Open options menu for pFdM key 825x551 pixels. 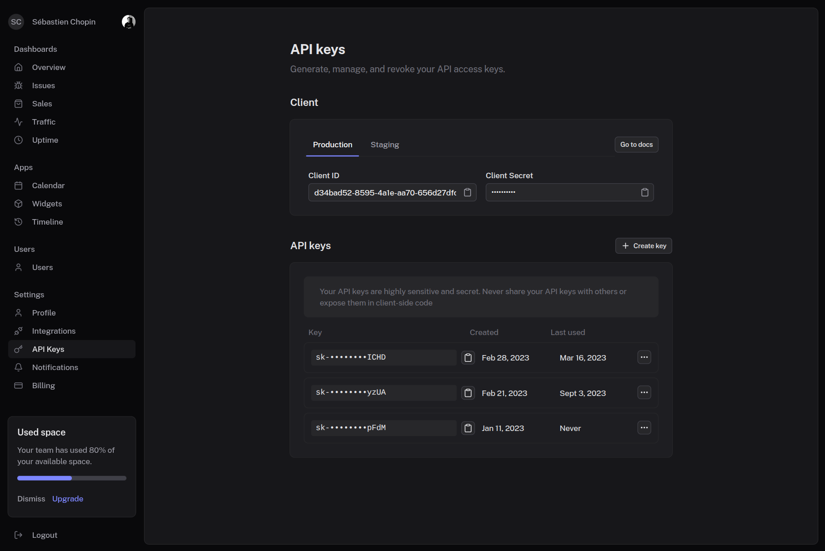pyautogui.click(x=644, y=428)
